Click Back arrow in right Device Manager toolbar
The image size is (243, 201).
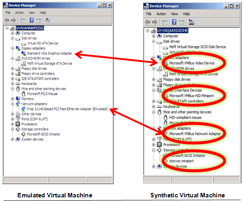coord(148,22)
